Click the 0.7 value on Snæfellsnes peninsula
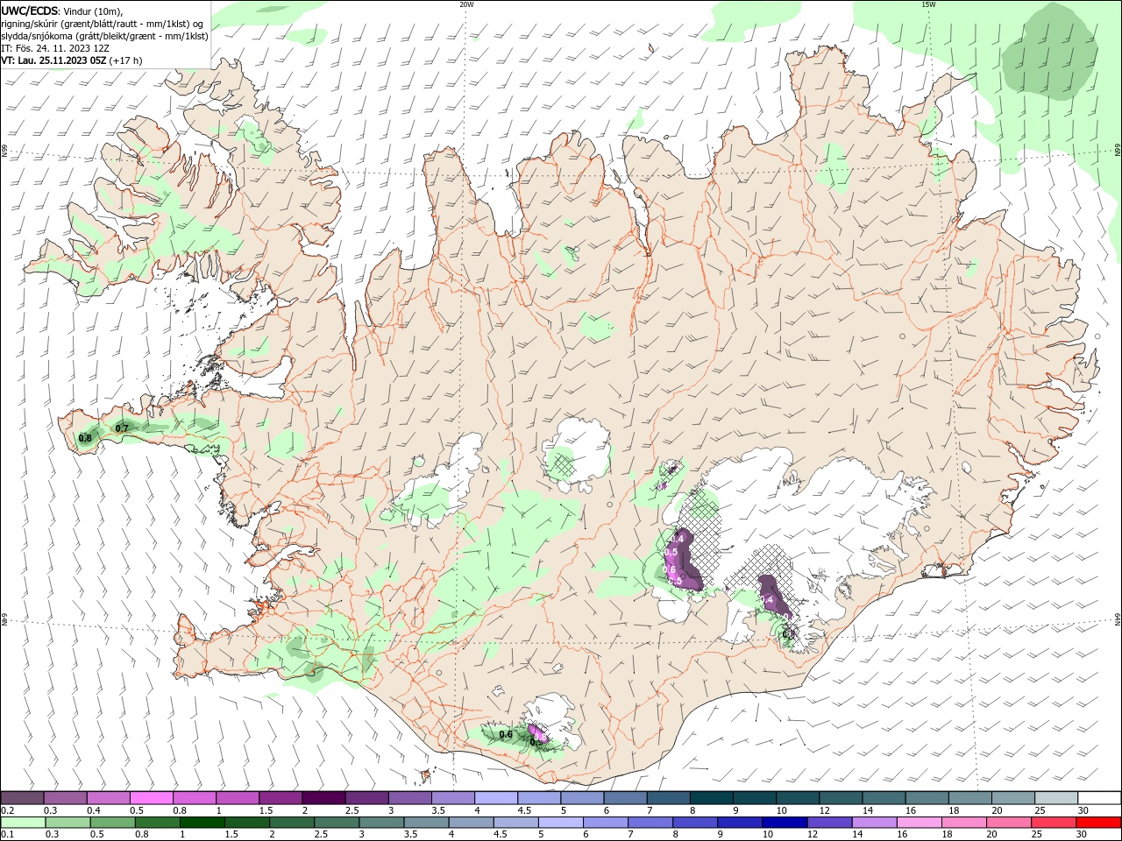Image resolution: width=1122 pixels, height=841 pixels. coord(122,428)
